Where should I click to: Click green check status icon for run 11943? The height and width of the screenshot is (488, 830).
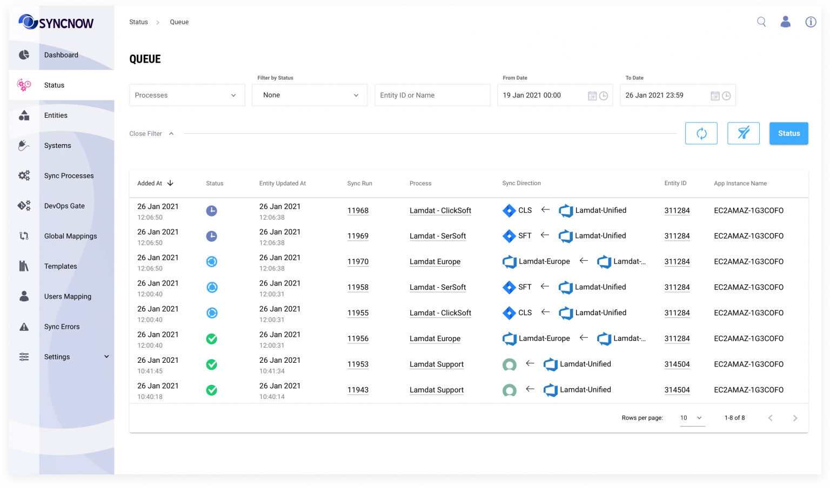pos(212,390)
